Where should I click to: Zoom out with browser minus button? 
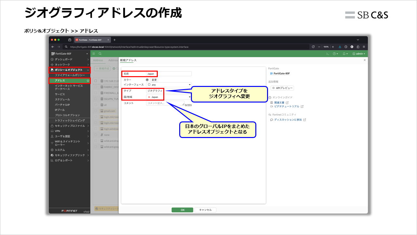coord(319,47)
